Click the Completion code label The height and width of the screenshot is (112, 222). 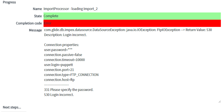[x=29, y=23]
